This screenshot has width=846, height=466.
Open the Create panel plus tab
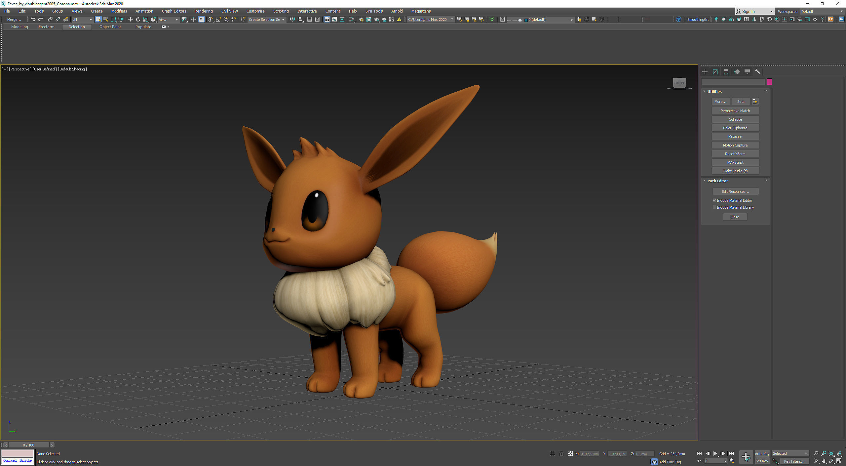click(x=705, y=71)
